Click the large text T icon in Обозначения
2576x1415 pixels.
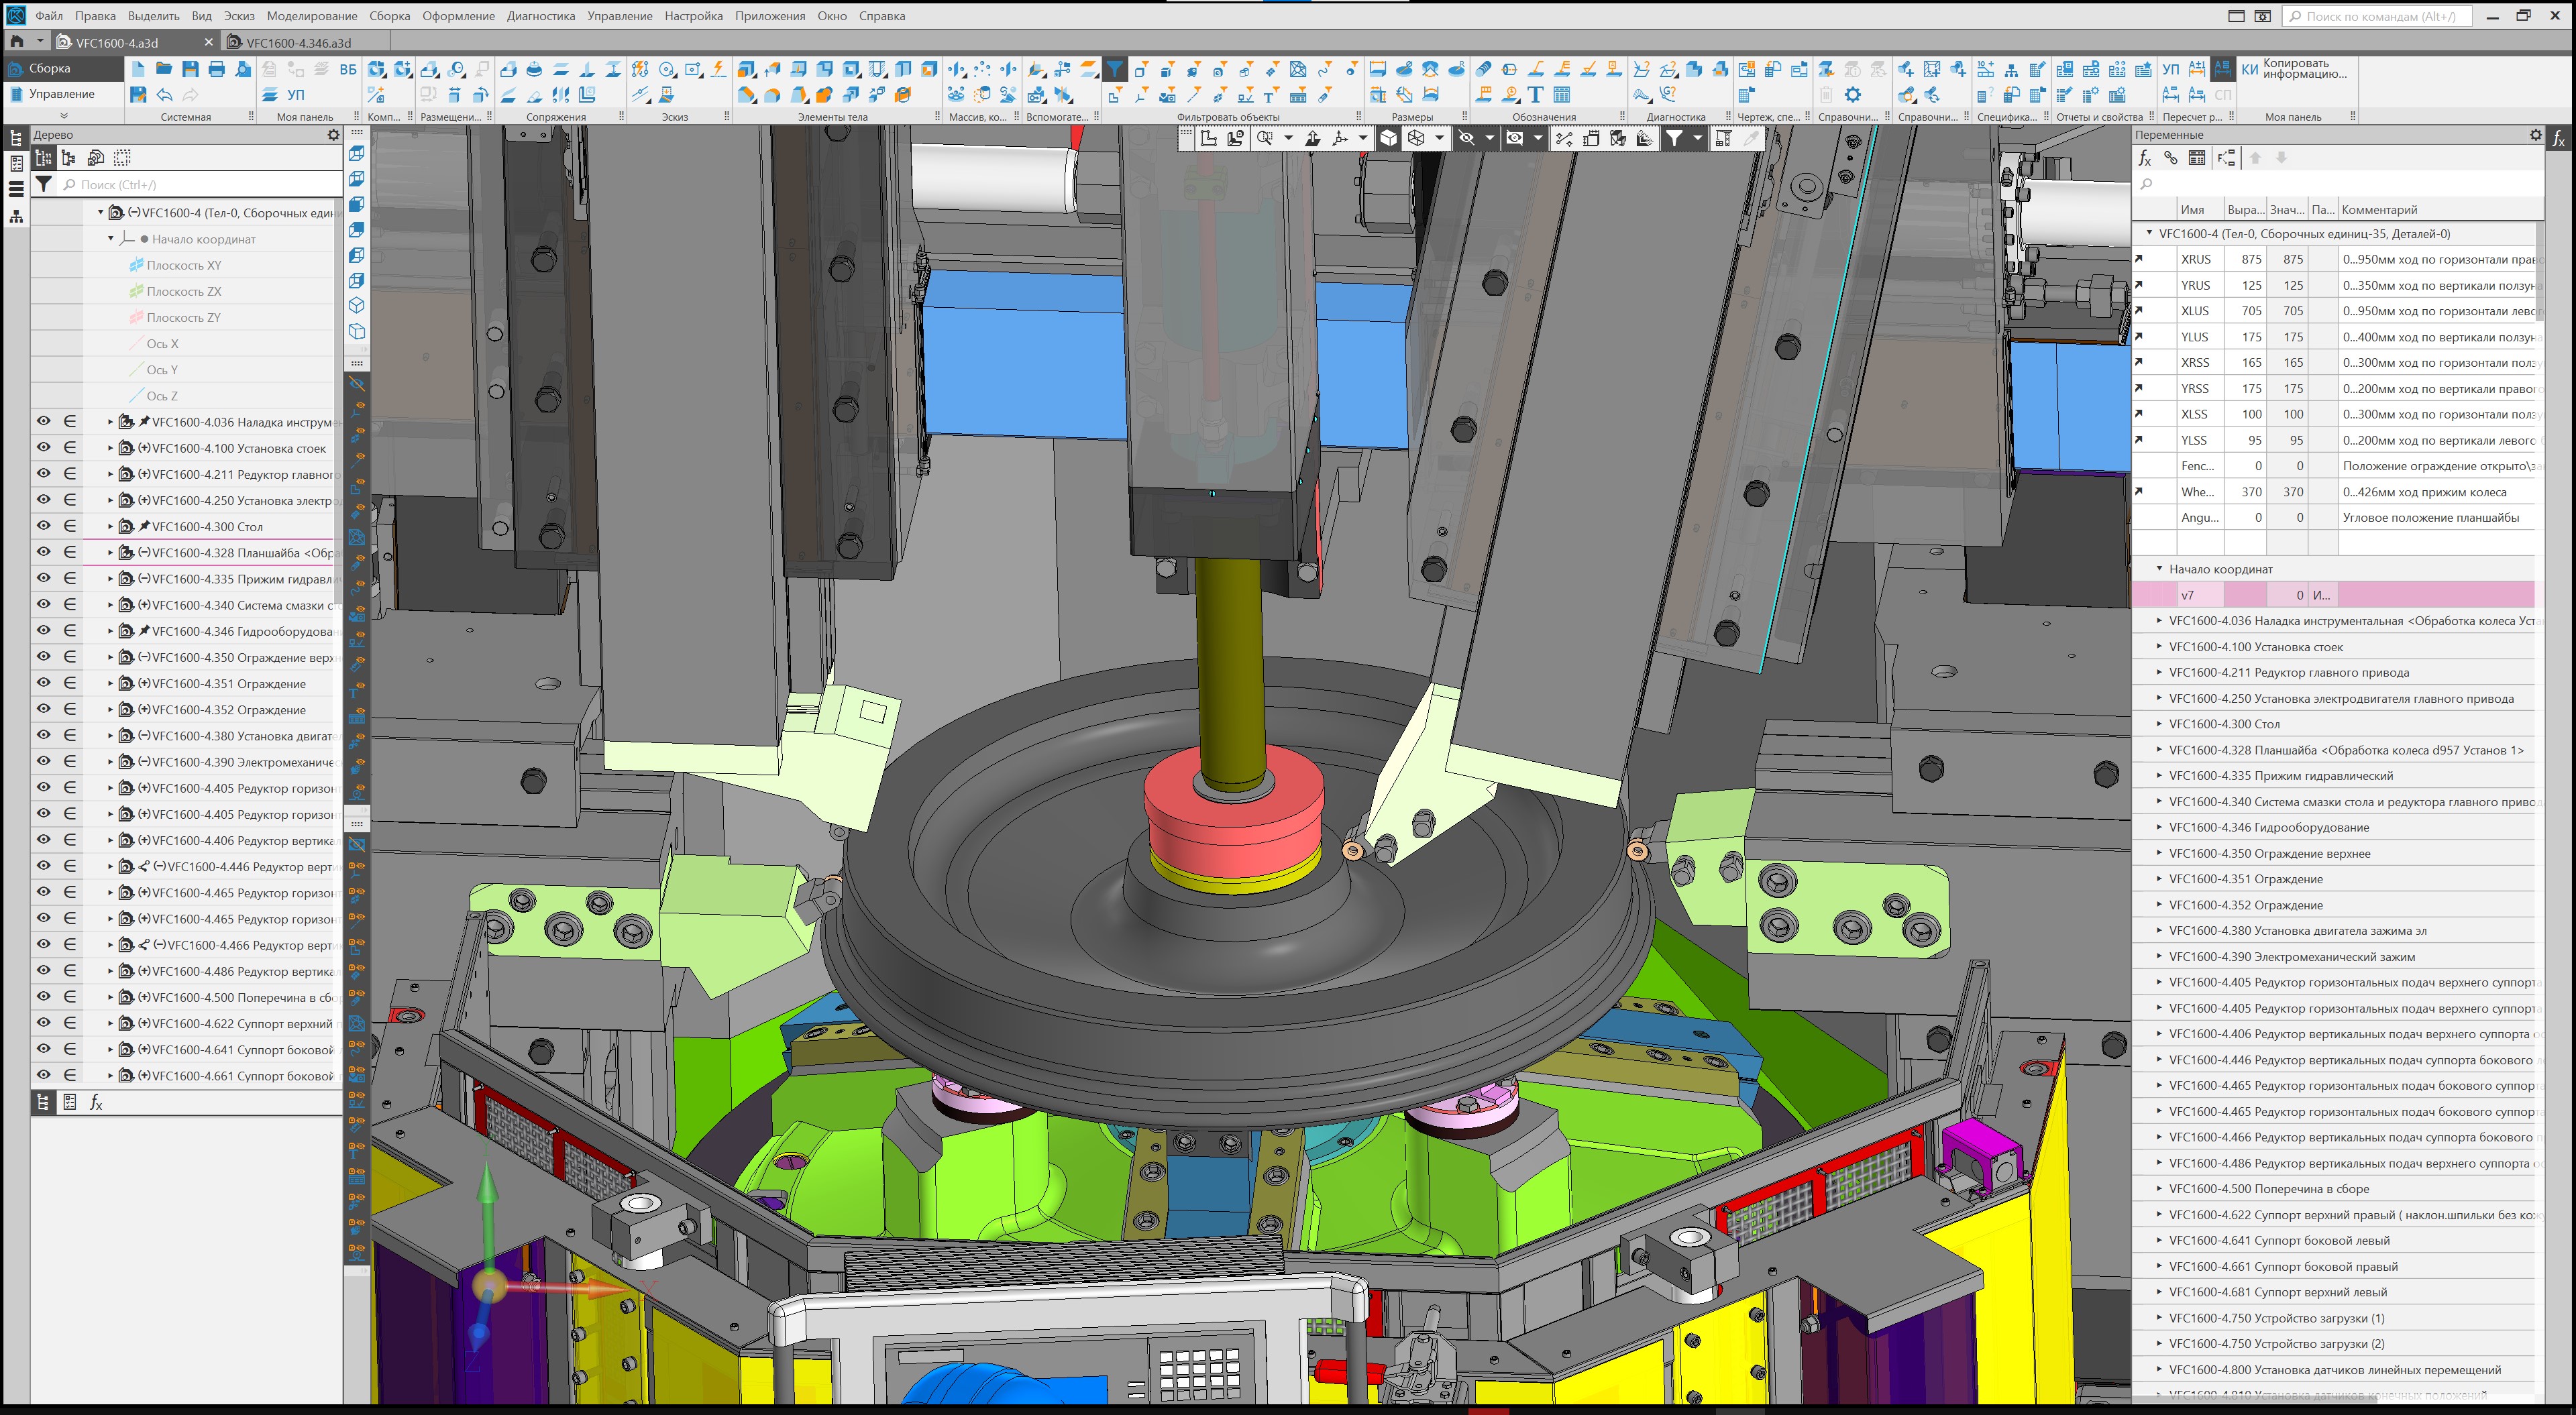click(x=1535, y=95)
